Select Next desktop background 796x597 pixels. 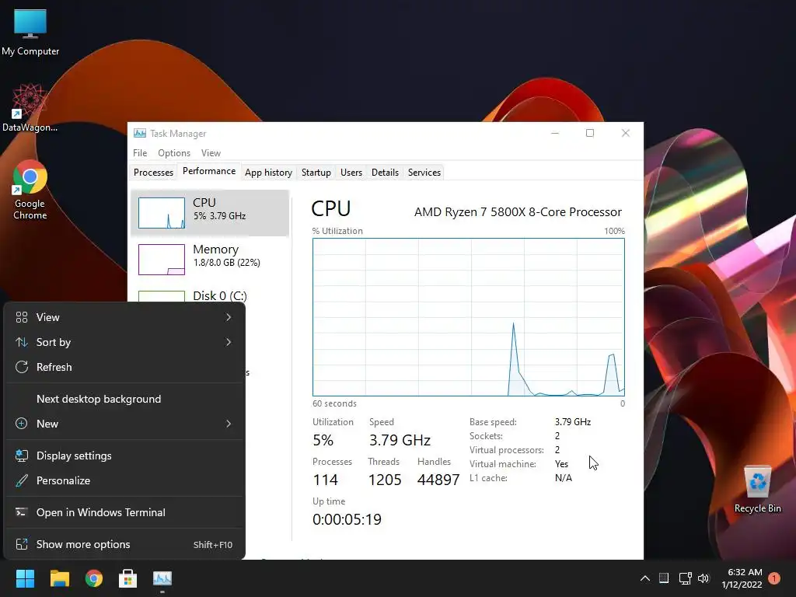124,399
